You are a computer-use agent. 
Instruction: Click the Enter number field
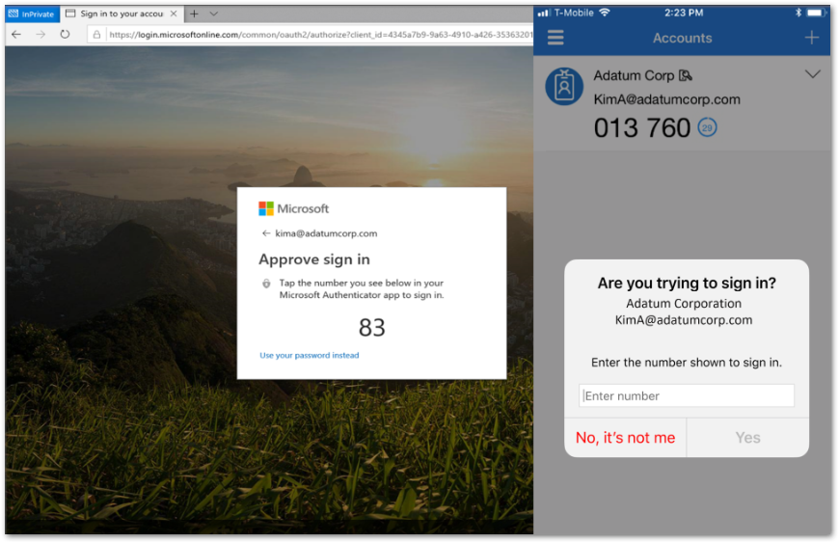coord(687,395)
